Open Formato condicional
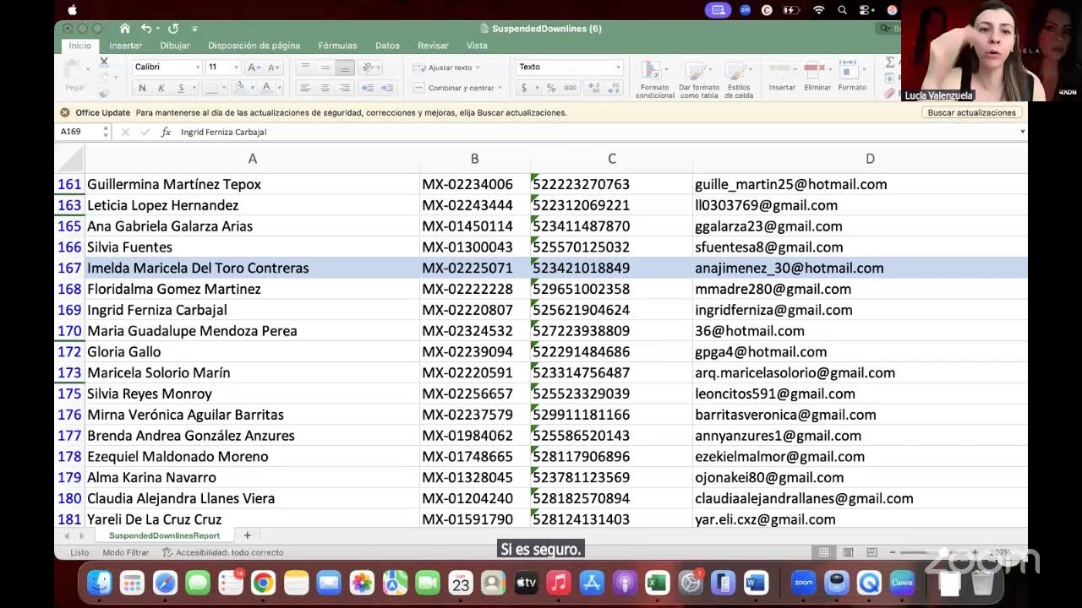 coord(655,79)
